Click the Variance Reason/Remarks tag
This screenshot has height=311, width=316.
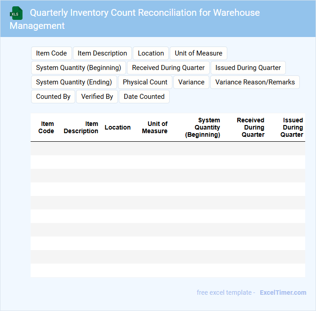pos(255,82)
